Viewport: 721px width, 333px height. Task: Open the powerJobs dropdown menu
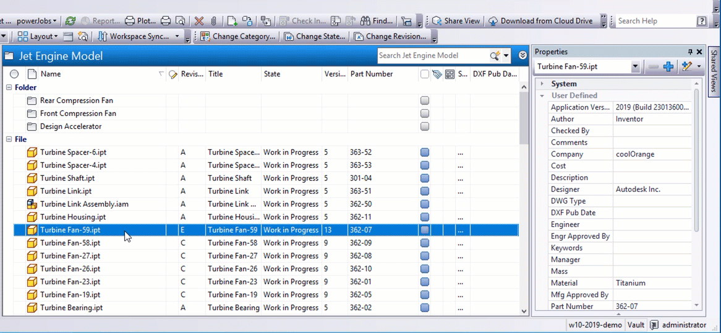tap(36, 20)
